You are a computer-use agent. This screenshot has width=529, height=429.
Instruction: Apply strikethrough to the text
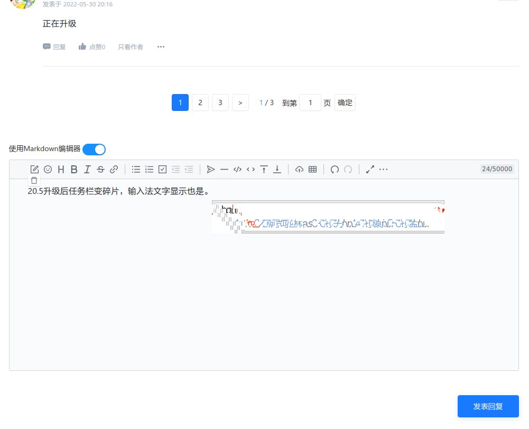(100, 169)
